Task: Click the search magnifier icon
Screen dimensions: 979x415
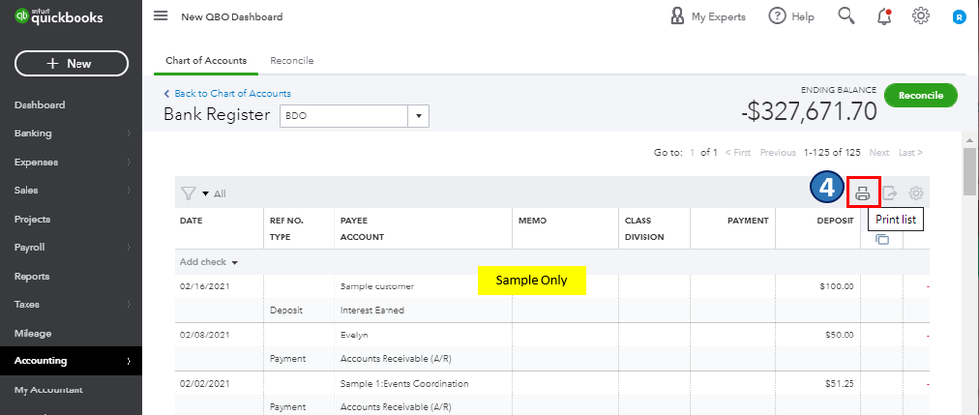Action: click(847, 16)
